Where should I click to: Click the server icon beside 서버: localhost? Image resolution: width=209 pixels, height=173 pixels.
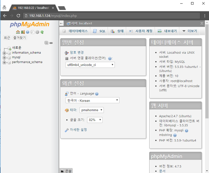(x=69, y=24)
